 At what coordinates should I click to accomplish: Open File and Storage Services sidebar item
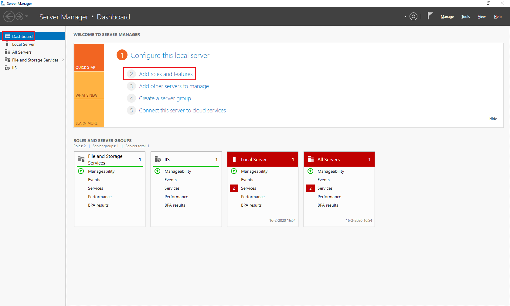point(33,60)
